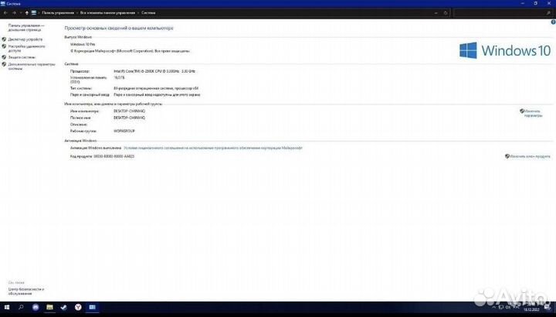The image size is (556, 317).
Task: Open 'Настройка удаленного доступа'
Action: 26,48
